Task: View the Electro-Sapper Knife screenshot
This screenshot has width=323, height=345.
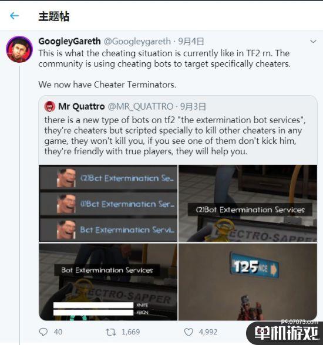Action: click(x=108, y=282)
